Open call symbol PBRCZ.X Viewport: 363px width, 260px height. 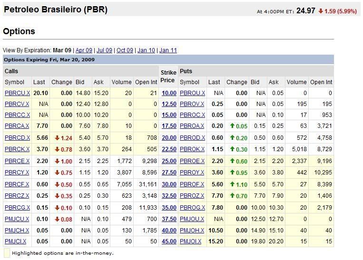[17, 196]
